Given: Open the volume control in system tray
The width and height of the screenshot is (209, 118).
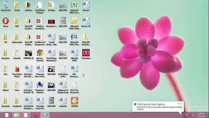Looking at the screenshot, I should pos(194,115).
